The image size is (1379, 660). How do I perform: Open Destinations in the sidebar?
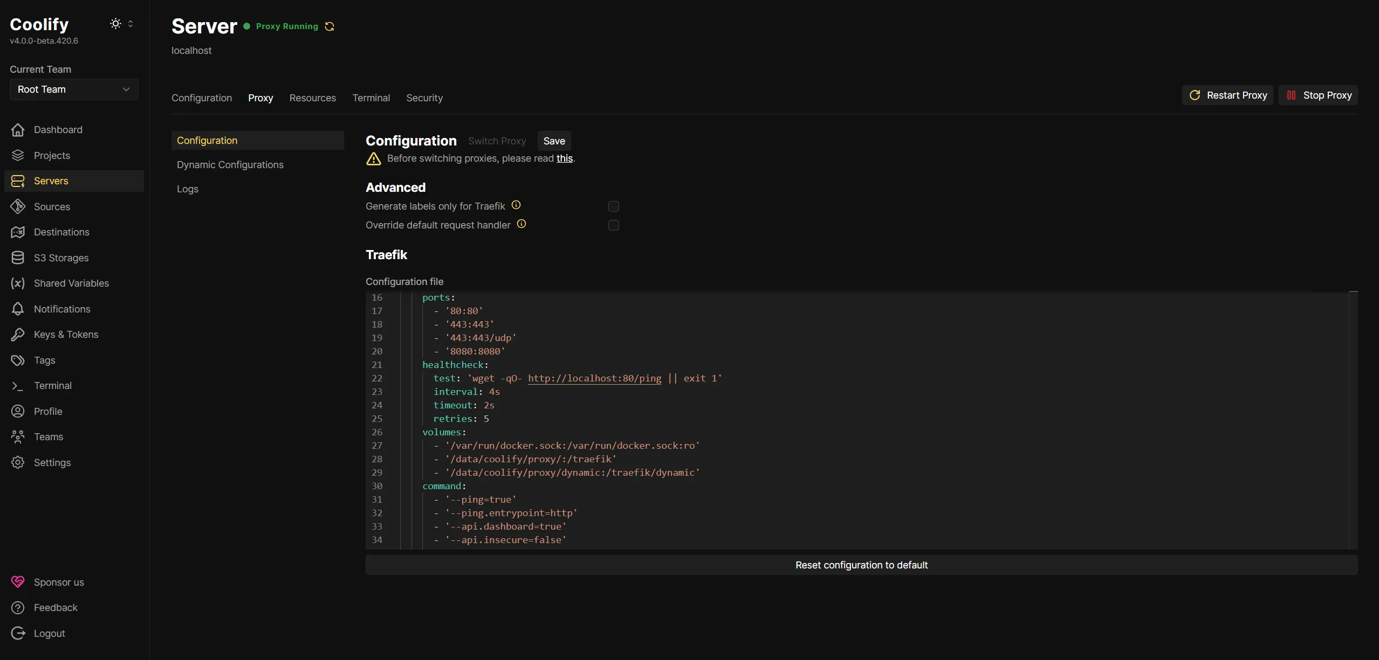coord(61,232)
